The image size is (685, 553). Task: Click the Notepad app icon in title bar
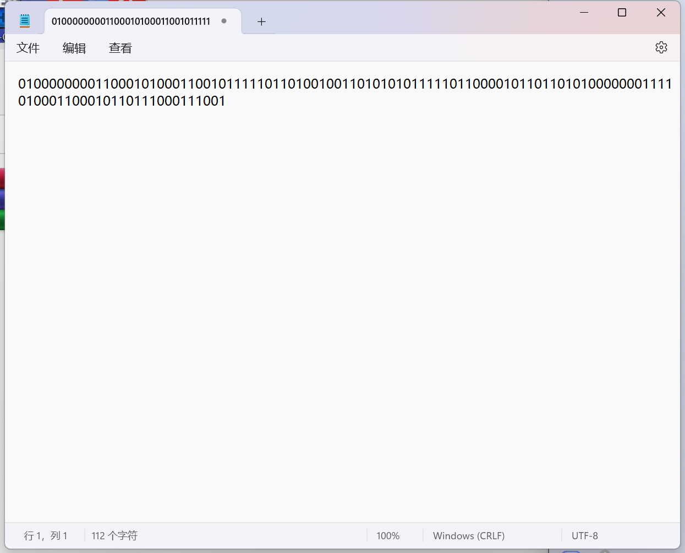(x=25, y=21)
